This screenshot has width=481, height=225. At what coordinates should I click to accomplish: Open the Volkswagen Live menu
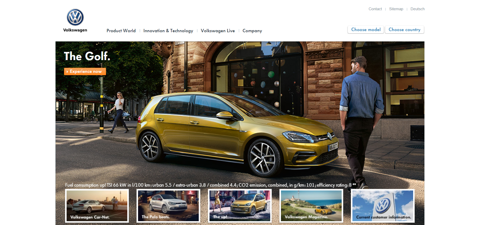click(x=218, y=31)
